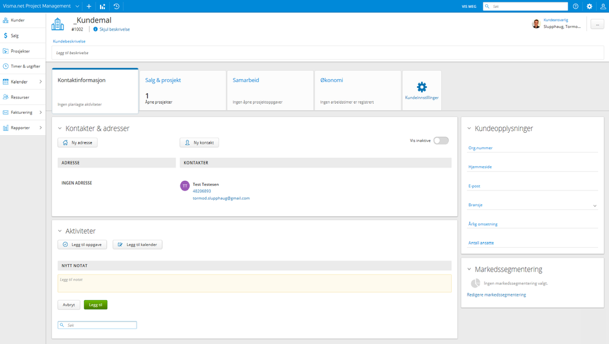Screen dimensions: 609x344
Task: Collapse the Kontakter & adresser section
Action: click(60, 128)
